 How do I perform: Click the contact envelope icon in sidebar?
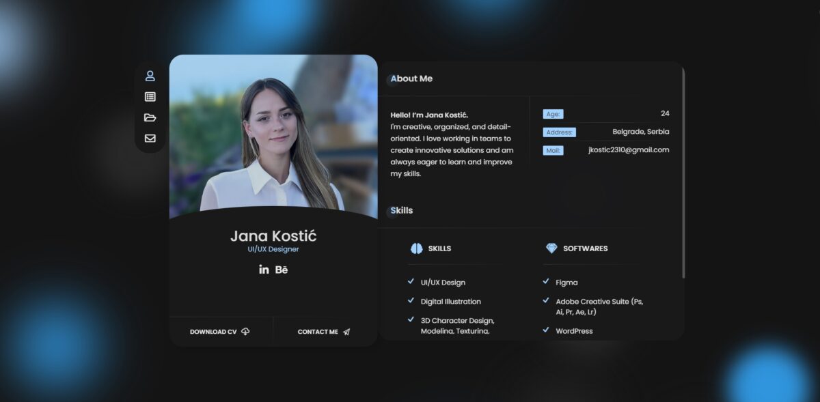(x=150, y=138)
